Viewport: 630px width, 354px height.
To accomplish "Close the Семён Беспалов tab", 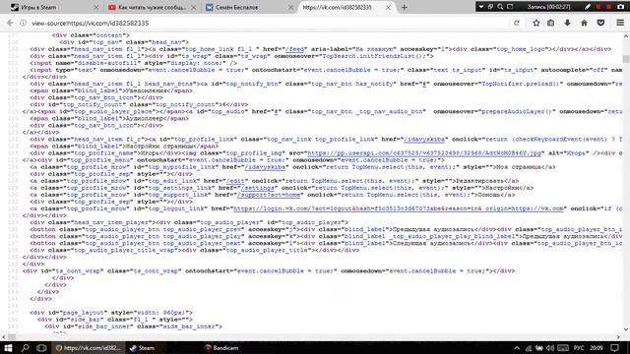I will (291, 7).
